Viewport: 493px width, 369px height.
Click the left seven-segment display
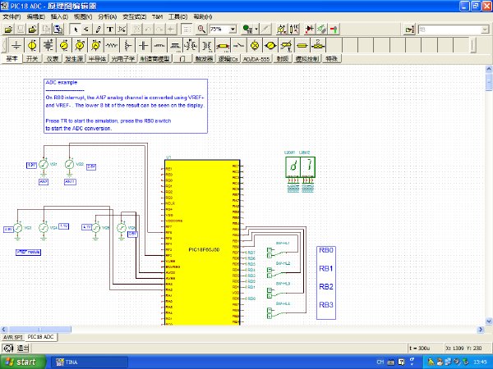pyautogui.click(x=293, y=167)
